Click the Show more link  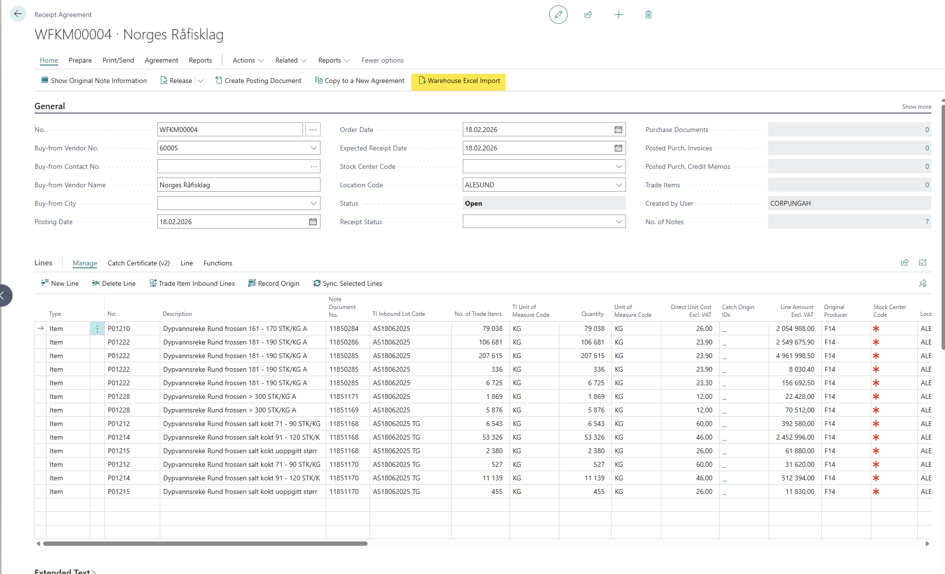tap(916, 106)
